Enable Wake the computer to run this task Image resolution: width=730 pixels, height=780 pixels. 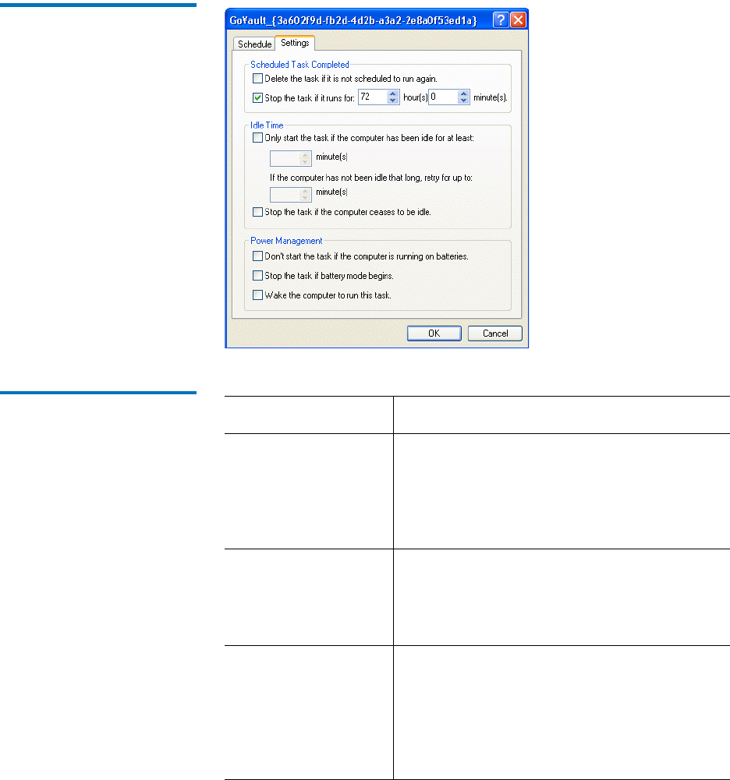coord(258,295)
